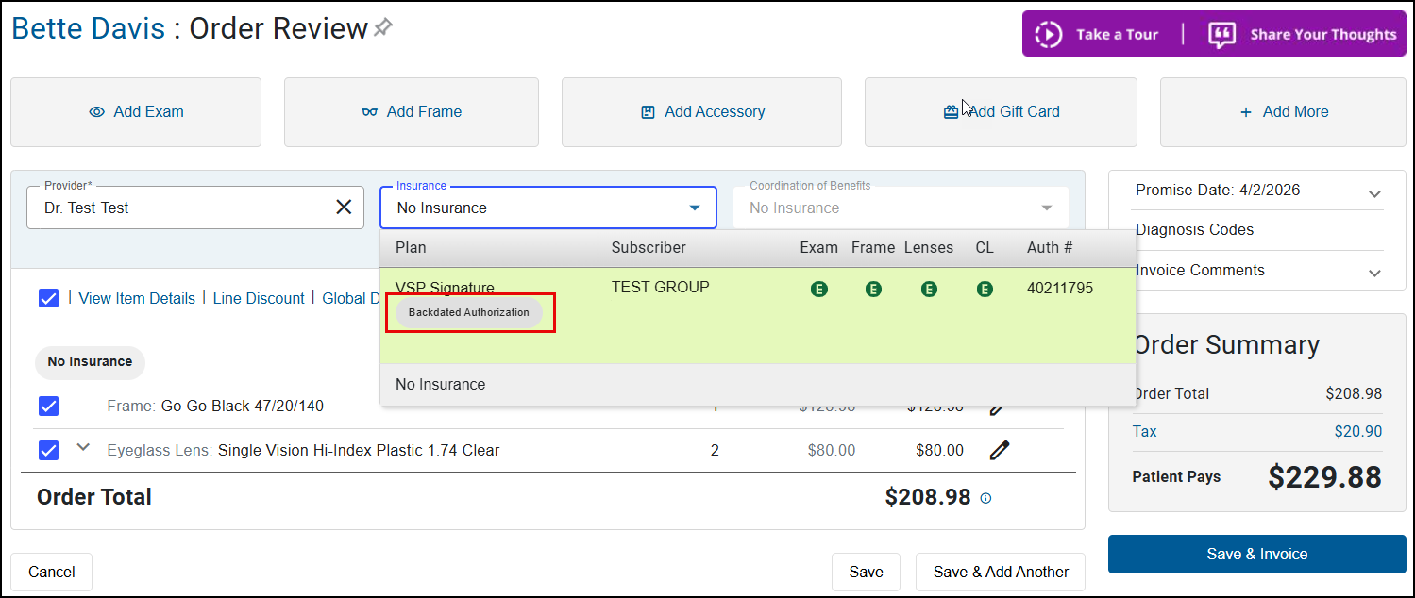
Task: Choose No Insurance from the dropdown list
Action: pos(441,385)
